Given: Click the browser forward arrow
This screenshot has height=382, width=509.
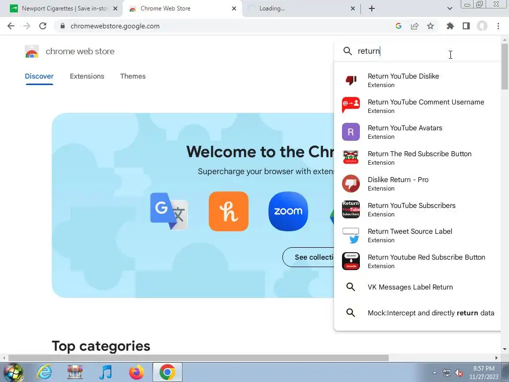Looking at the screenshot, I should [27, 26].
